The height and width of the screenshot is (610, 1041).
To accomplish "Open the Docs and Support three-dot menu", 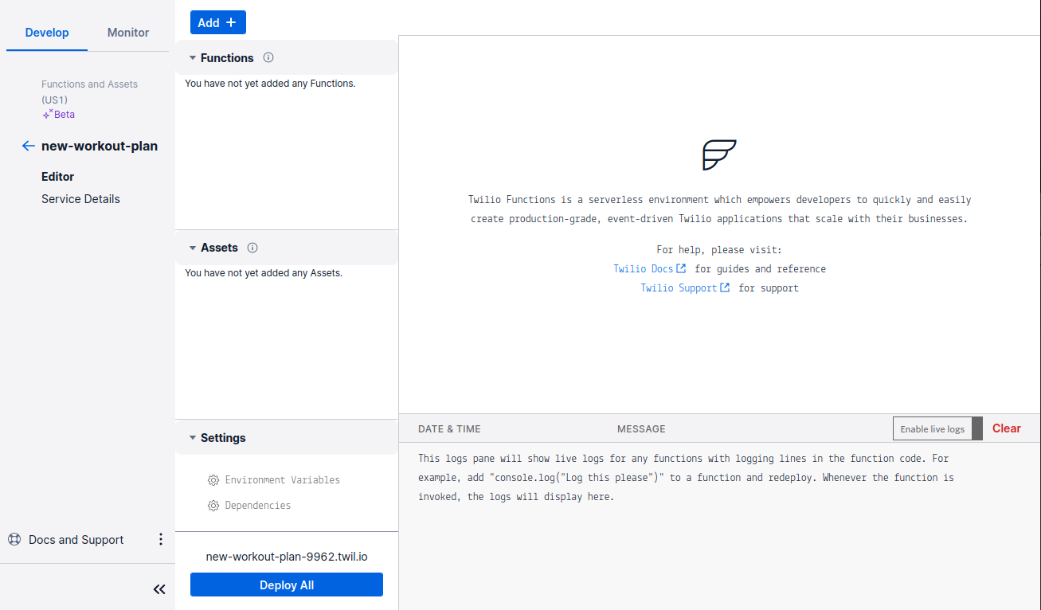I will [160, 539].
